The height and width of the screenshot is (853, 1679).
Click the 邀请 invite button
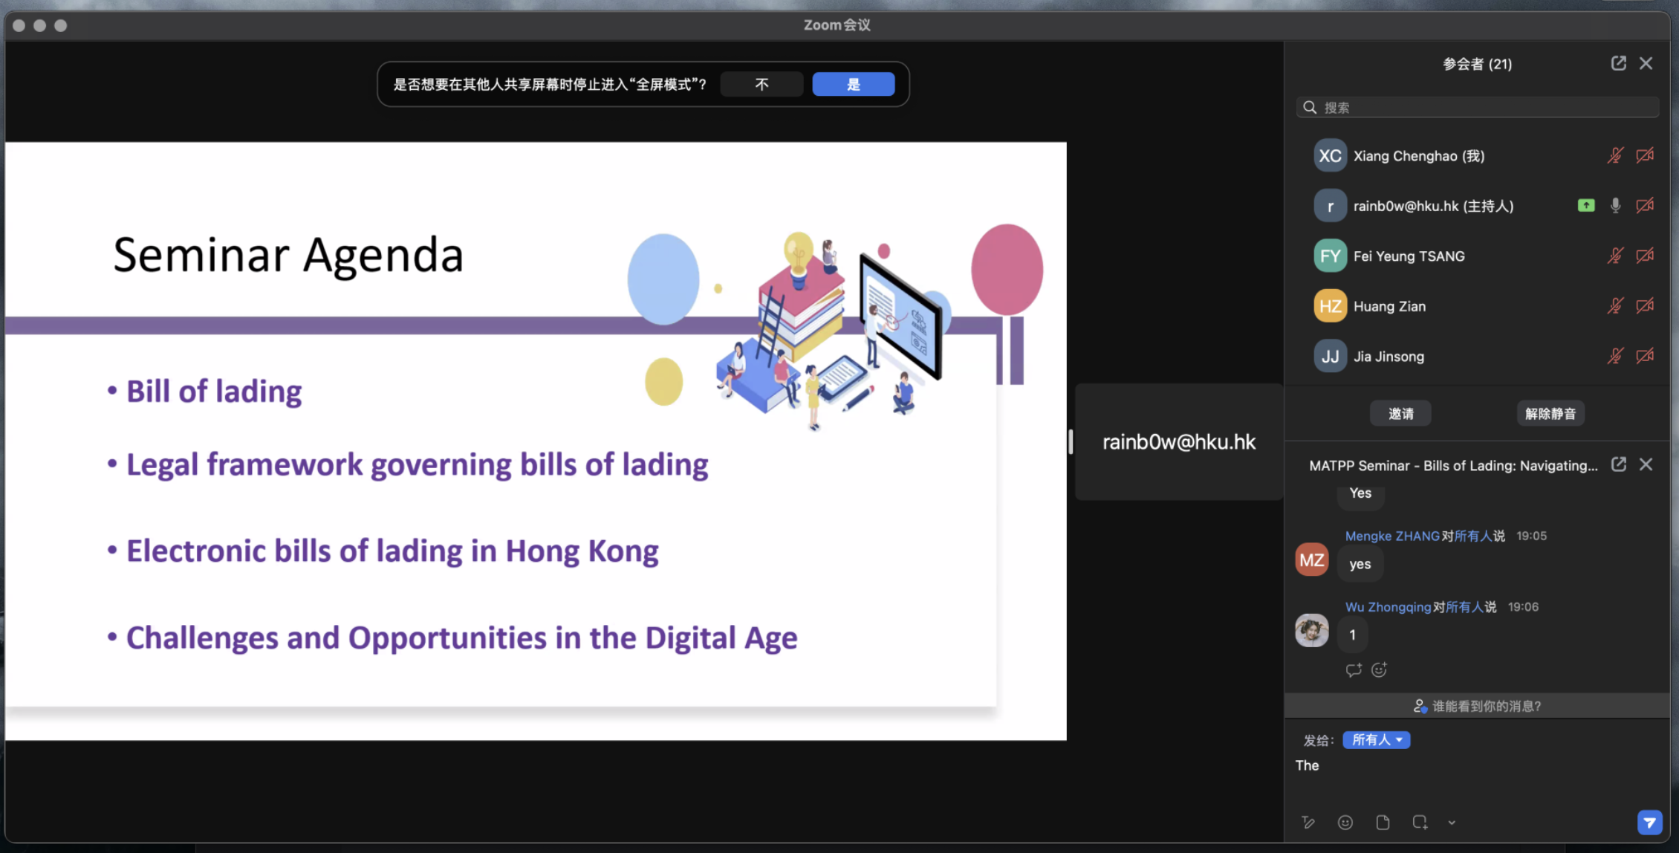(x=1400, y=413)
